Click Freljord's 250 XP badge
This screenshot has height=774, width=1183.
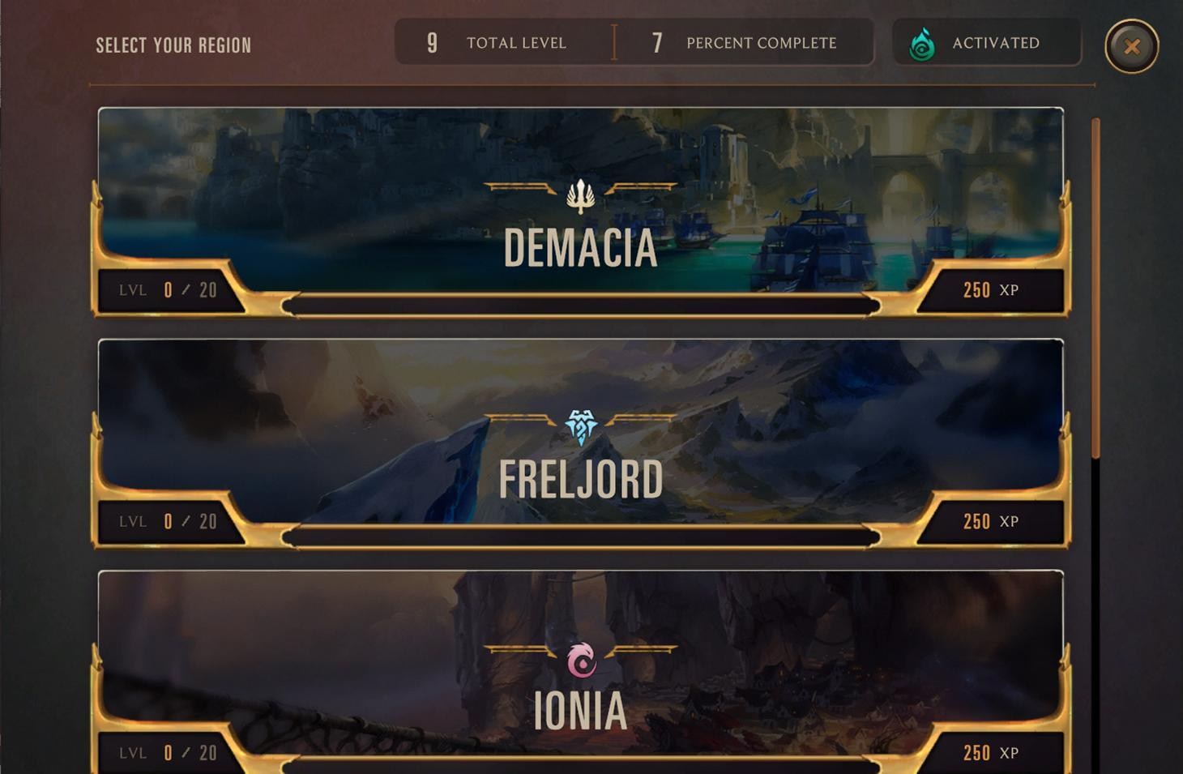[x=991, y=521]
